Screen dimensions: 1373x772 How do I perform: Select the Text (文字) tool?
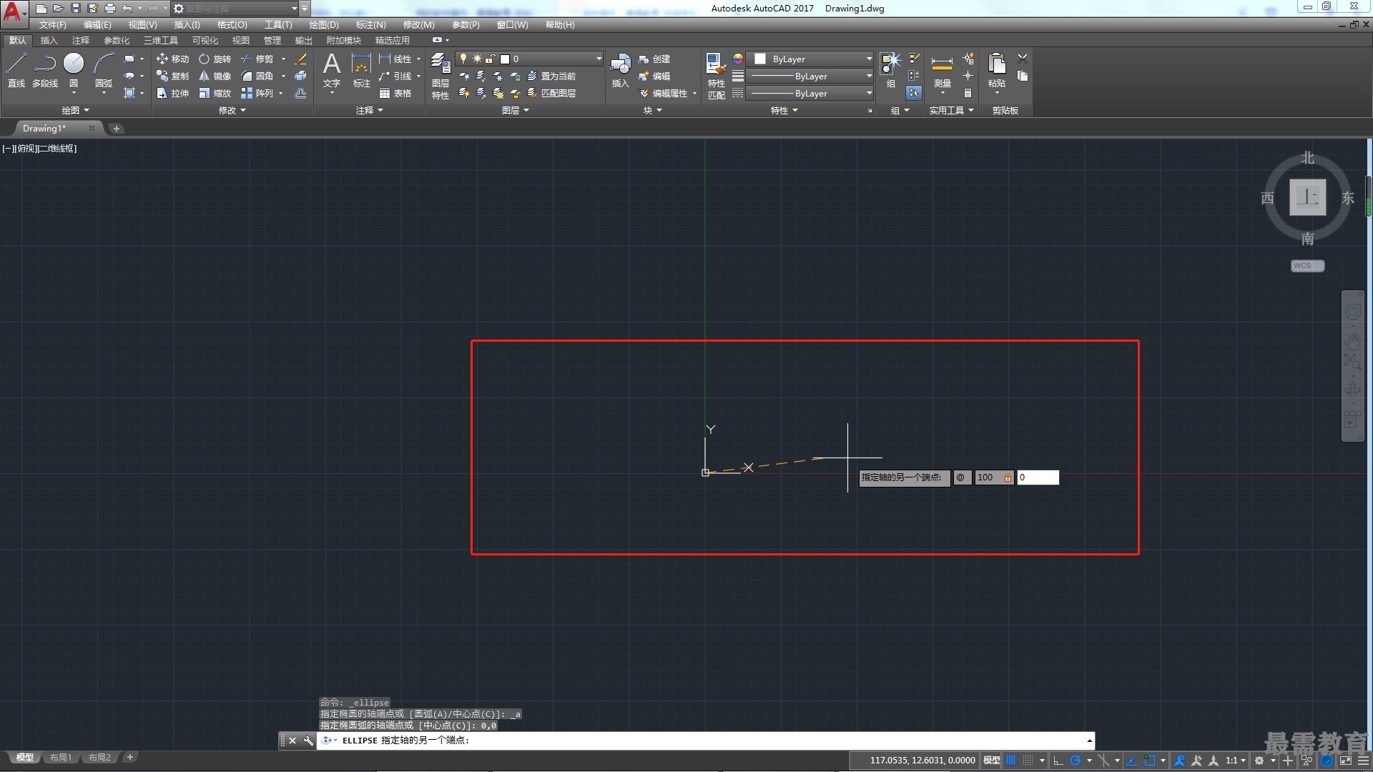click(x=332, y=70)
